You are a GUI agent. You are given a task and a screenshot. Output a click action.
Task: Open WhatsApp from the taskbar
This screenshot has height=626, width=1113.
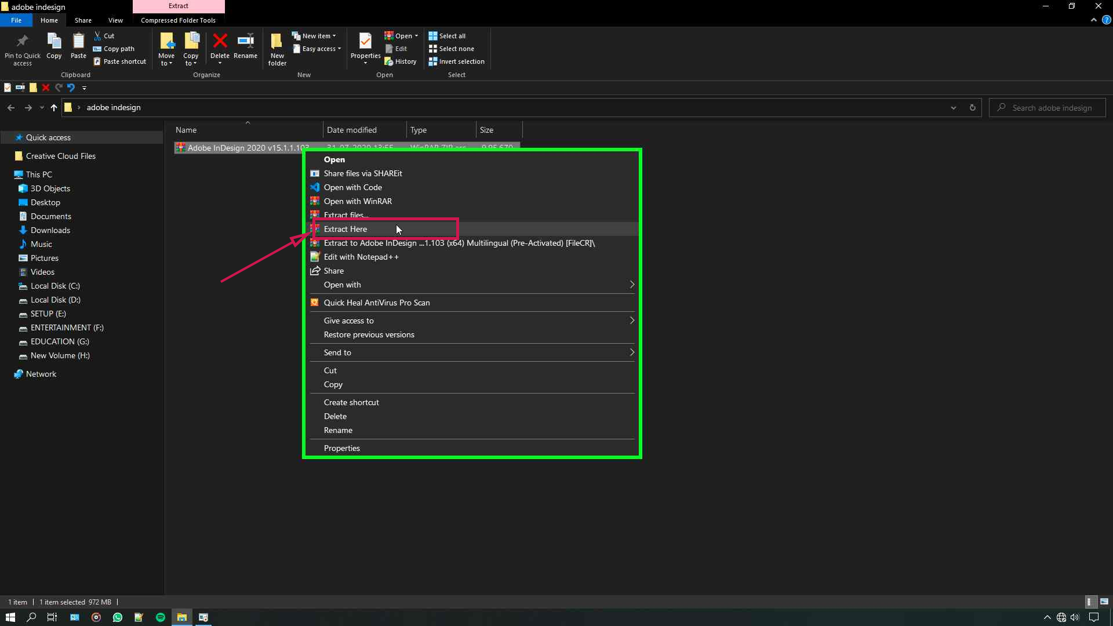tap(117, 617)
